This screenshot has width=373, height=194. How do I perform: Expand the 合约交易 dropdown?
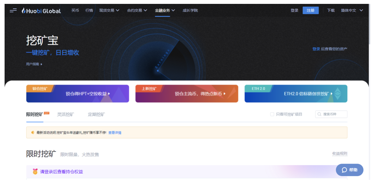[137, 10]
